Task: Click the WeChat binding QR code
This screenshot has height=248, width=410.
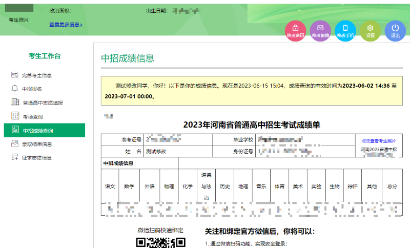Action: (161, 242)
